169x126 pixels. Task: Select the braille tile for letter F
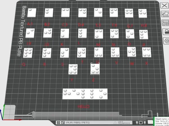tap(114, 13)
